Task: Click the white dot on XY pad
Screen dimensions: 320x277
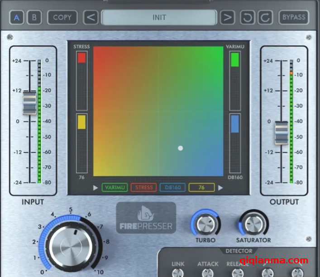Action: tap(180, 148)
